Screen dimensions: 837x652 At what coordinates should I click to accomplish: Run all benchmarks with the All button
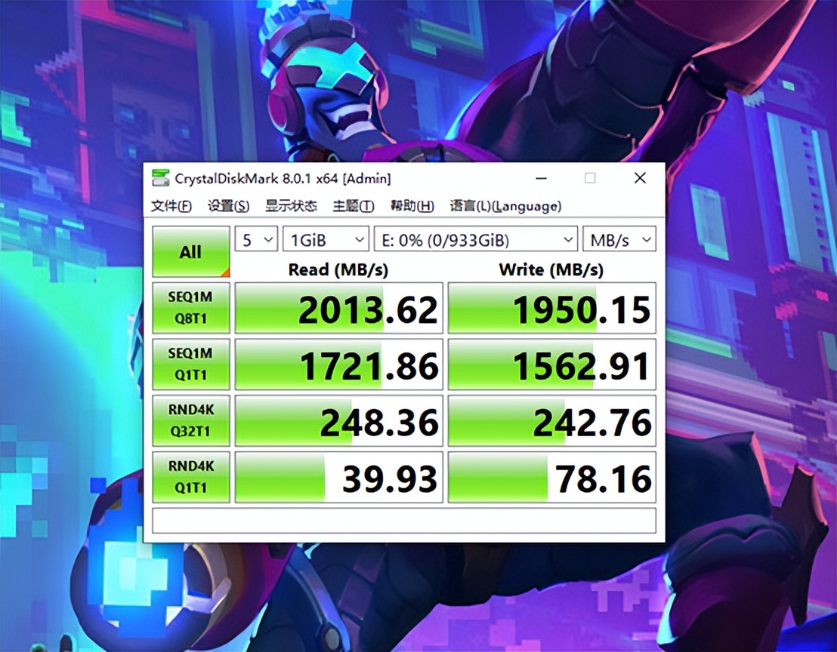click(x=191, y=251)
